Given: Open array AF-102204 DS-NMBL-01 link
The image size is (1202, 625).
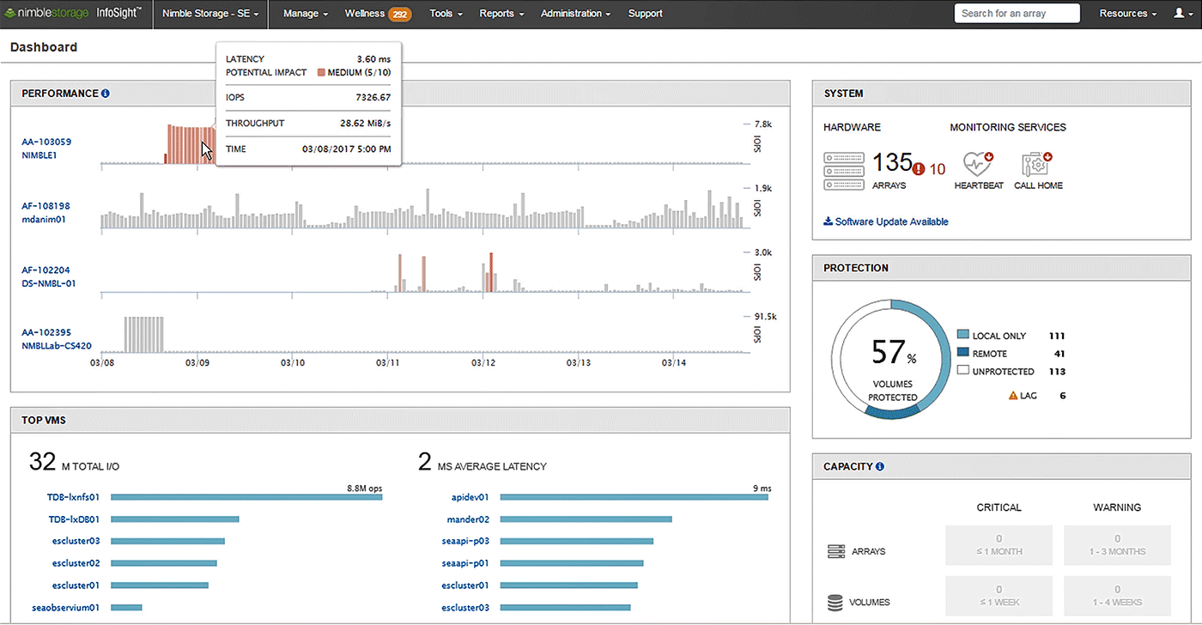Looking at the screenshot, I should (49, 276).
